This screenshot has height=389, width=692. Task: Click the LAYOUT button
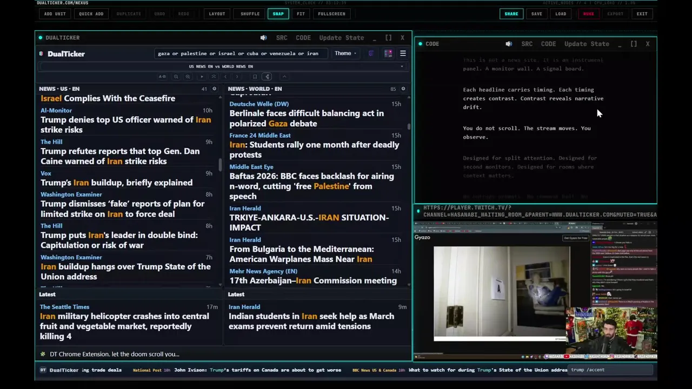217,14
